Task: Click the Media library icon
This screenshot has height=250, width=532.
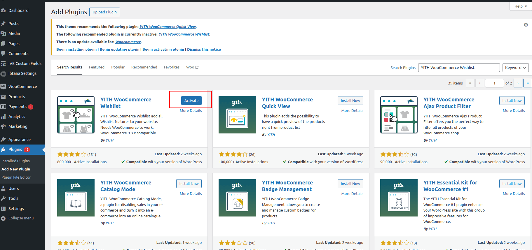Action: click(3, 34)
